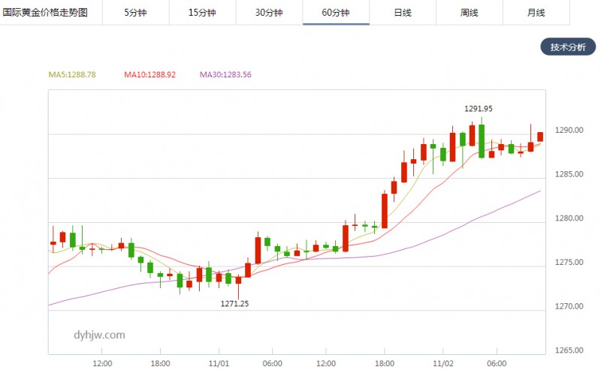This screenshot has width=601, height=370.
Task: Switch to the 5分钟 chart tab
Action: click(x=136, y=13)
